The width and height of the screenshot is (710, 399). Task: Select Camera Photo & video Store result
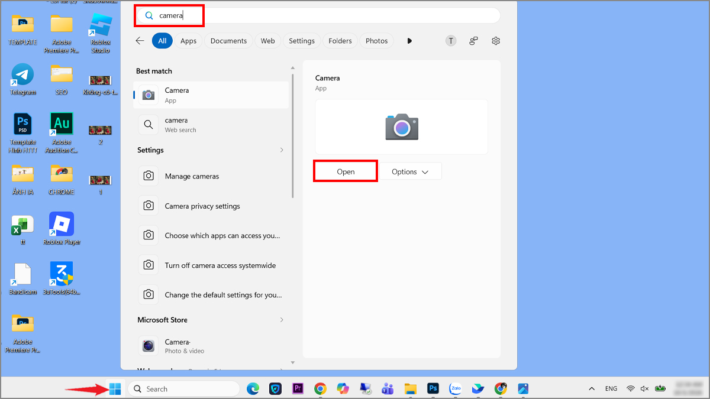pos(212,346)
